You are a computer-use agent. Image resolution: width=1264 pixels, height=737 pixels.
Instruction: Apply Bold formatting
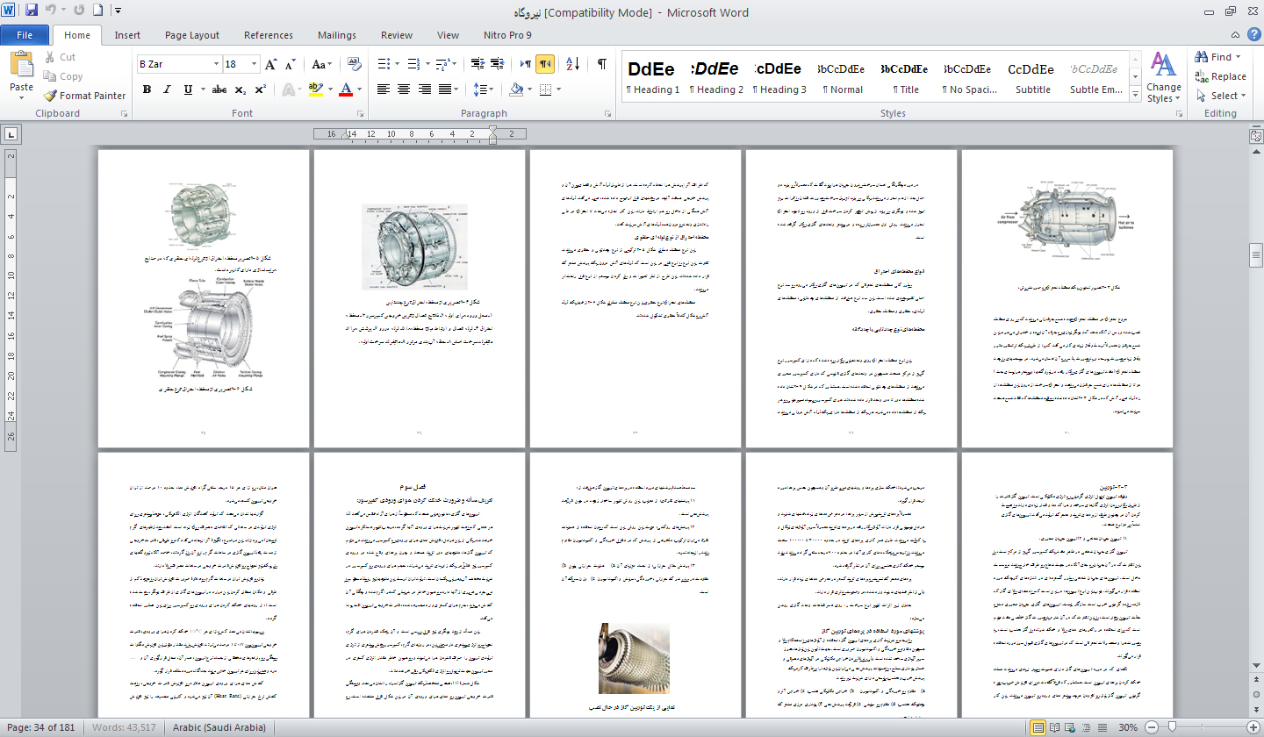(x=147, y=89)
